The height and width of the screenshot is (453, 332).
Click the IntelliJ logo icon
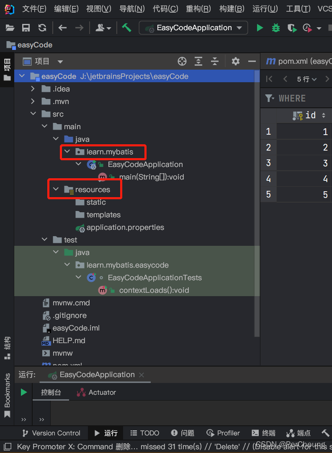(10, 9)
